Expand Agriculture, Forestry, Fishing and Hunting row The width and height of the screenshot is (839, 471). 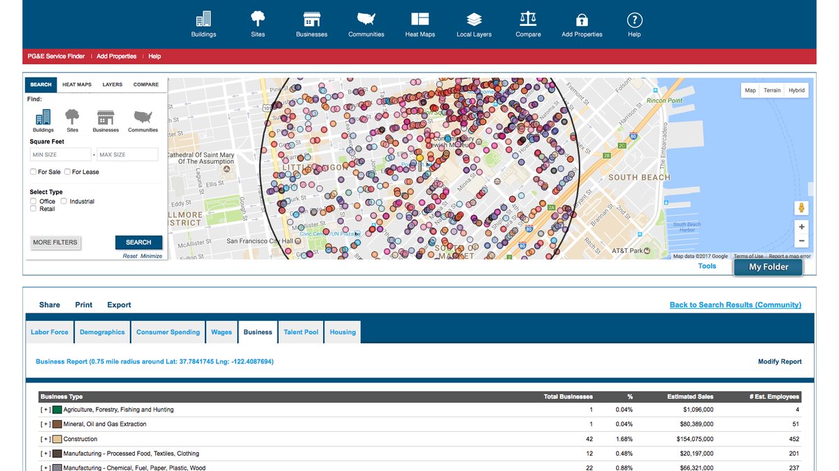coord(45,410)
